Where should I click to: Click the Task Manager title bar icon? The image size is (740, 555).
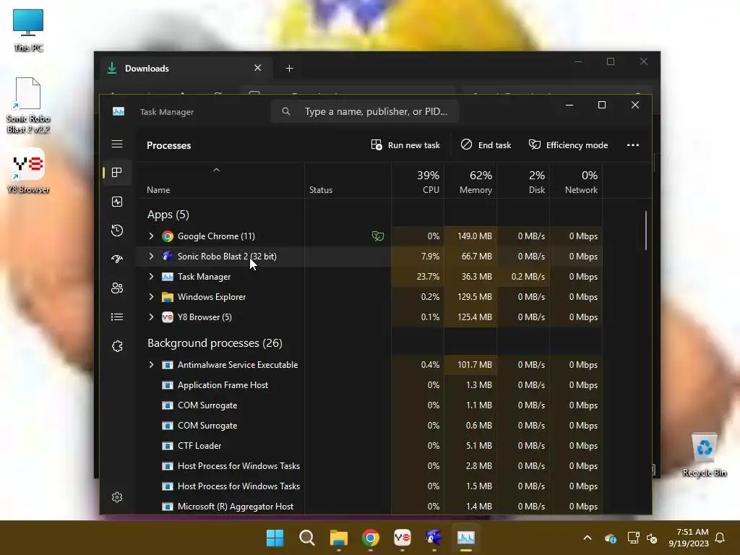pos(119,111)
